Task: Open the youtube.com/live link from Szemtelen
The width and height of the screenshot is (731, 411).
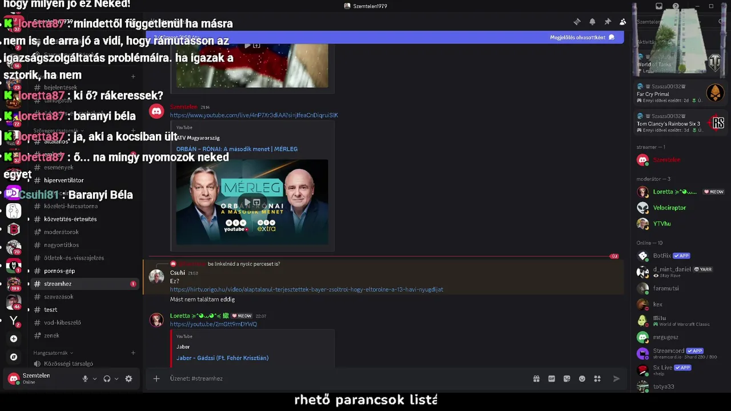Action: pos(254,115)
